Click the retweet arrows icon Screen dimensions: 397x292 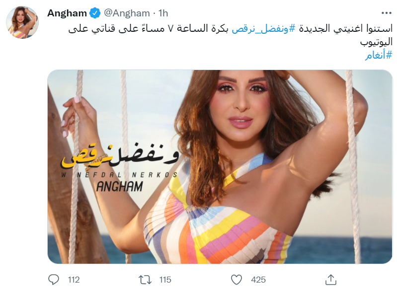tap(145, 280)
